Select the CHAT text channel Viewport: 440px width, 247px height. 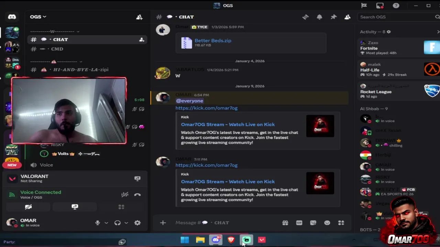point(87,39)
